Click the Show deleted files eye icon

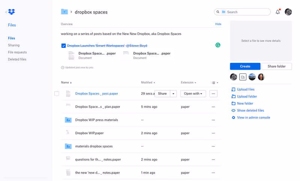[x=233, y=110]
